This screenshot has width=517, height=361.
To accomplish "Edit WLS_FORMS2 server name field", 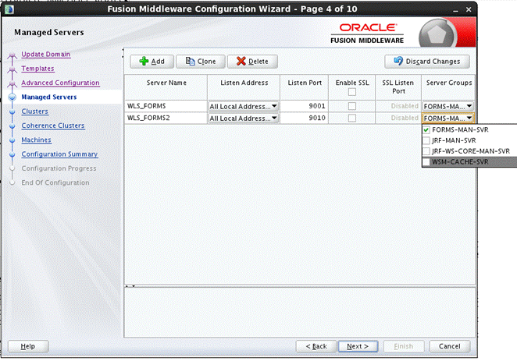I will click(x=166, y=118).
